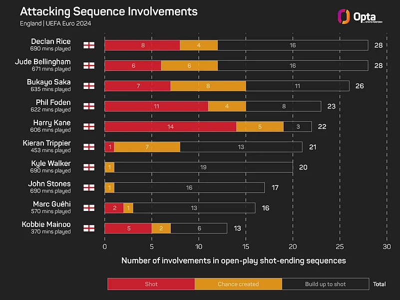Select the flag next to Kieran Trippier
The width and height of the screenshot is (400, 300).
click(89, 147)
